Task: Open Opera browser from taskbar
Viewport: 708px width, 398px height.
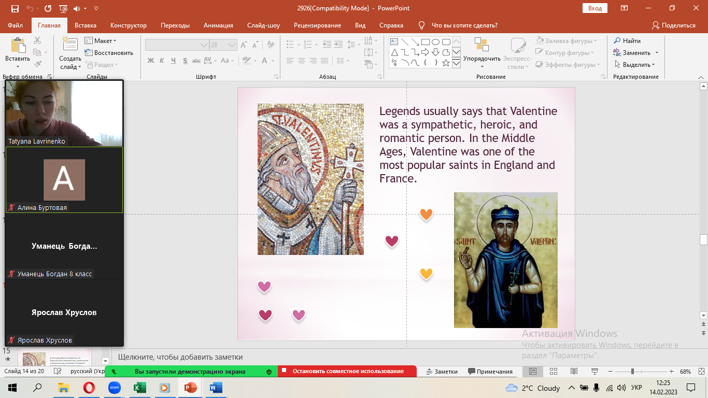Action: (x=89, y=388)
